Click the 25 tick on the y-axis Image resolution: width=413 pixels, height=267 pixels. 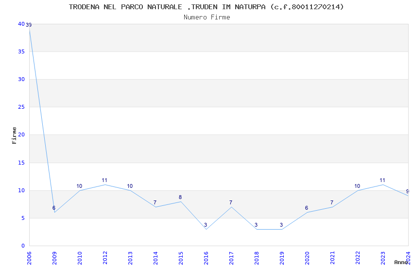21,107
